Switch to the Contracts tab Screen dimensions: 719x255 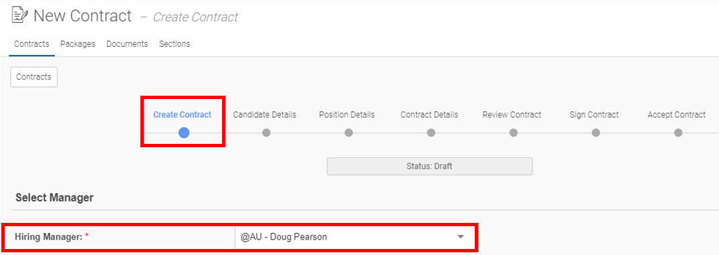pyautogui.click(x=31, y=44)
